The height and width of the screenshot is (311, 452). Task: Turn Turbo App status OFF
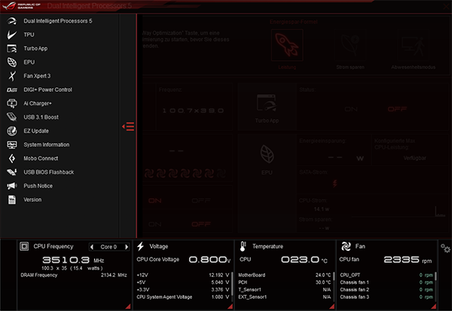pos(397,109)
